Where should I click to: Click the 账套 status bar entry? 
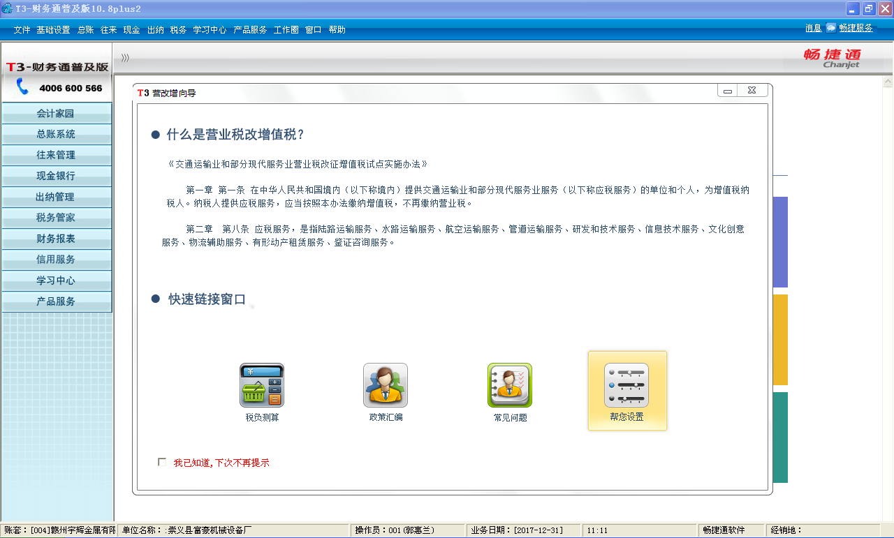coord(59,530)
